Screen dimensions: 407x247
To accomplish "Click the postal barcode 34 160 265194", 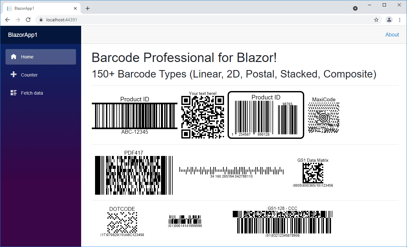I will (231, 170).
